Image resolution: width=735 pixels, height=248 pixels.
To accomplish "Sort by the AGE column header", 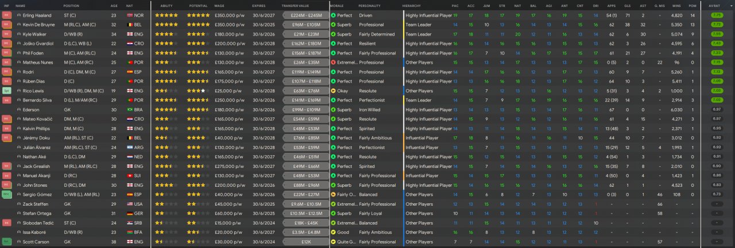I will [114, 5].
